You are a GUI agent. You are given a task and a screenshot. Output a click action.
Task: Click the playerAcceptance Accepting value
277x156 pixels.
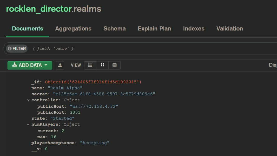click(x=95, y=143)
